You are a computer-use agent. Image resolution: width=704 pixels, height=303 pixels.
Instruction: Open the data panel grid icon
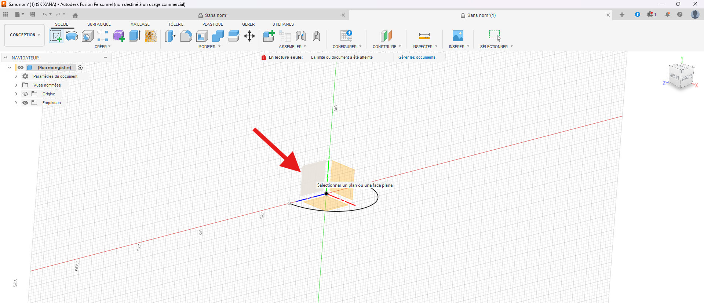tap(6, 14)
